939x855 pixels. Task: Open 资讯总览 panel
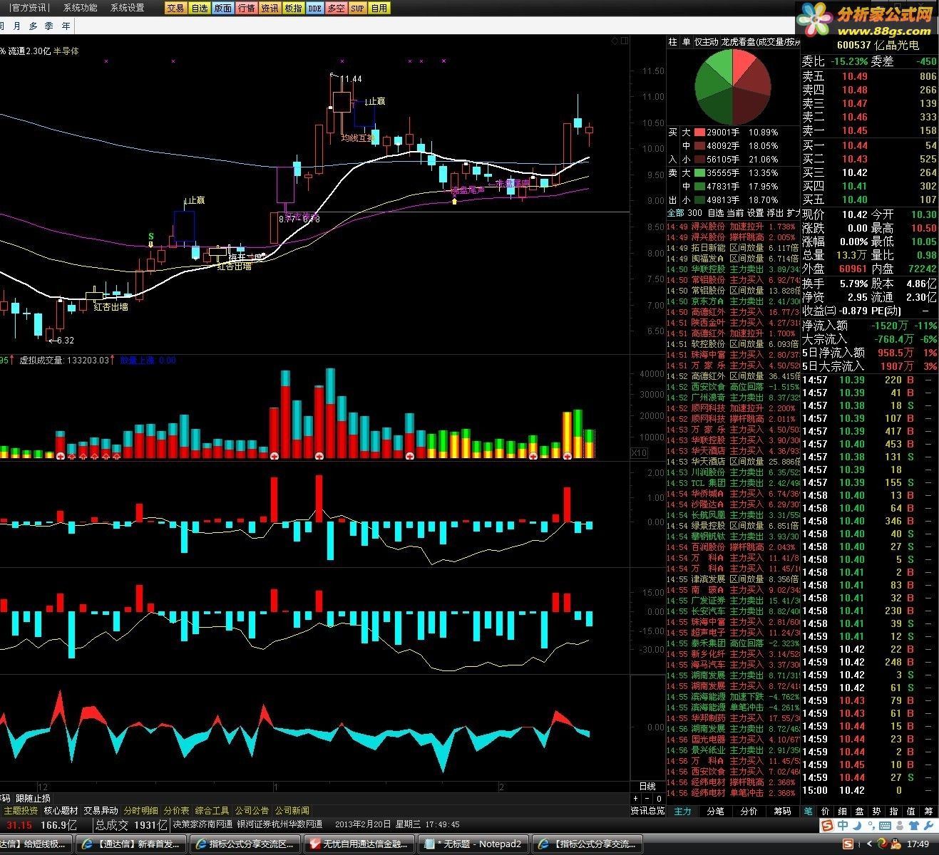click(x=647, y=811)
